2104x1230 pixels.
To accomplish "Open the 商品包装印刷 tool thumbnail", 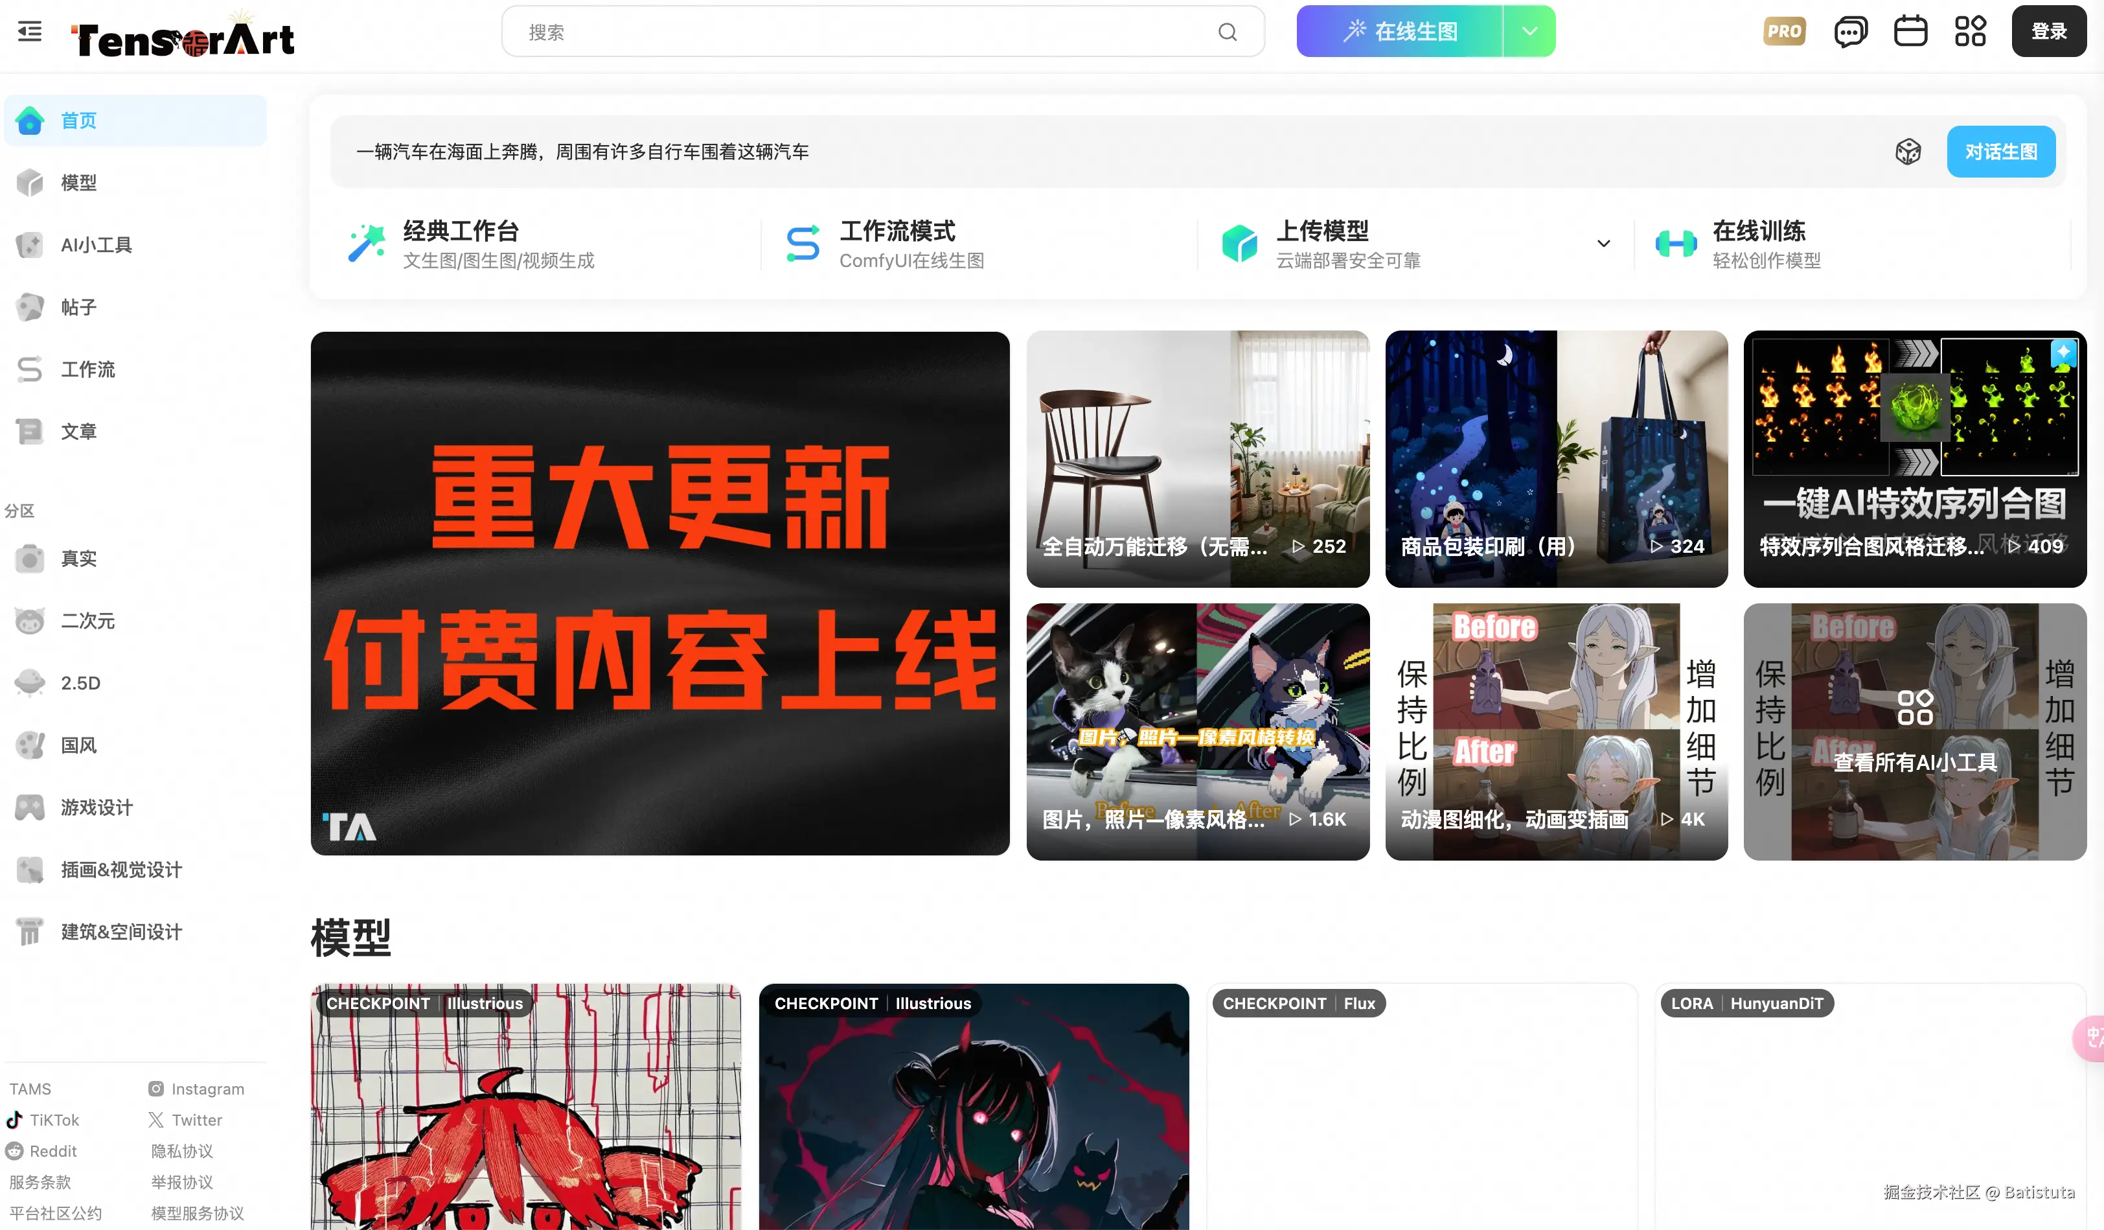I will click(1556, 459).
